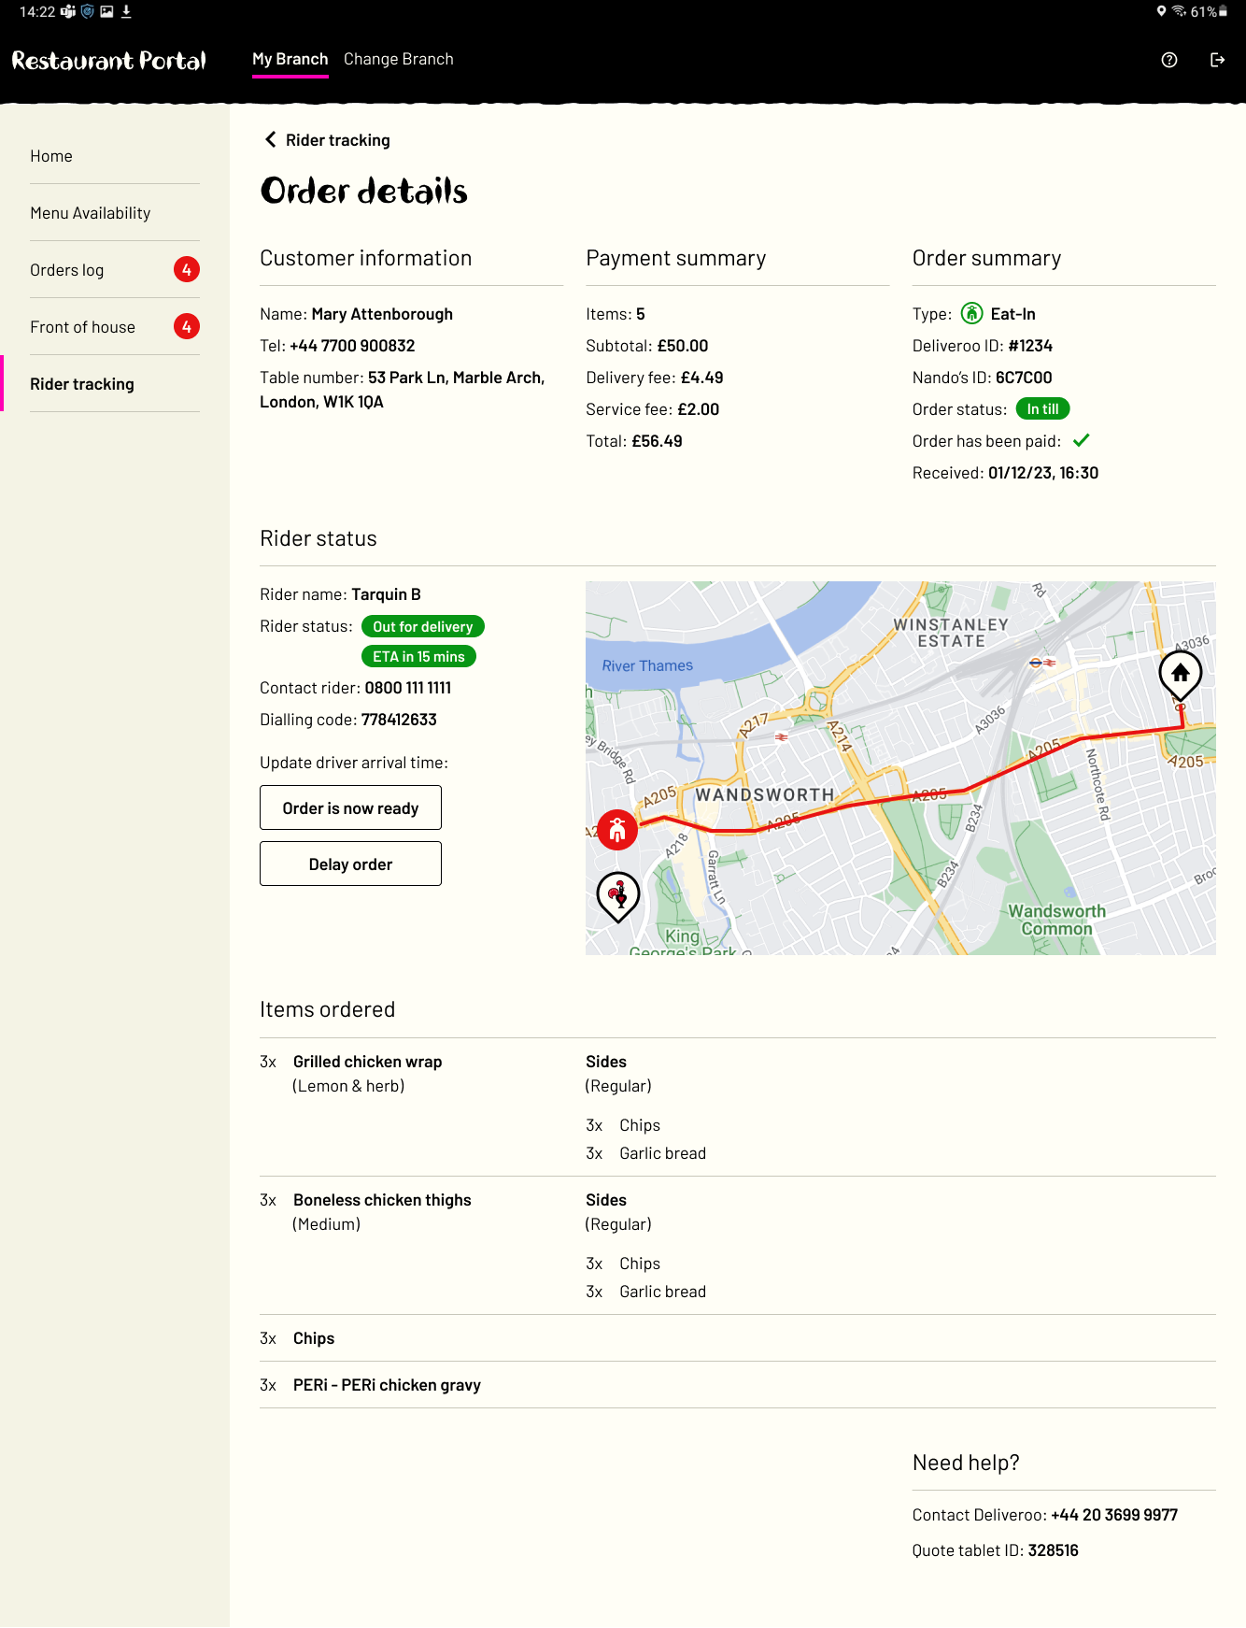Click the red rider marker on map
Screen dimensions: 1246x1628
click(x=617, y=829)
